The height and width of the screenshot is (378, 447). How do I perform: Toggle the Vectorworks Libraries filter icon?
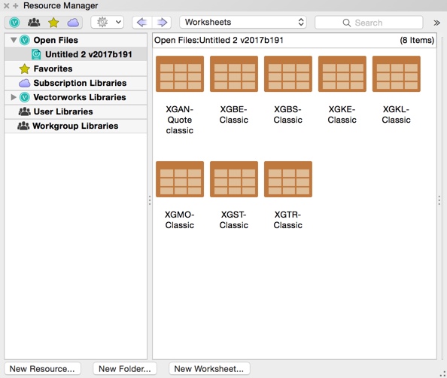tap(14, 23)
